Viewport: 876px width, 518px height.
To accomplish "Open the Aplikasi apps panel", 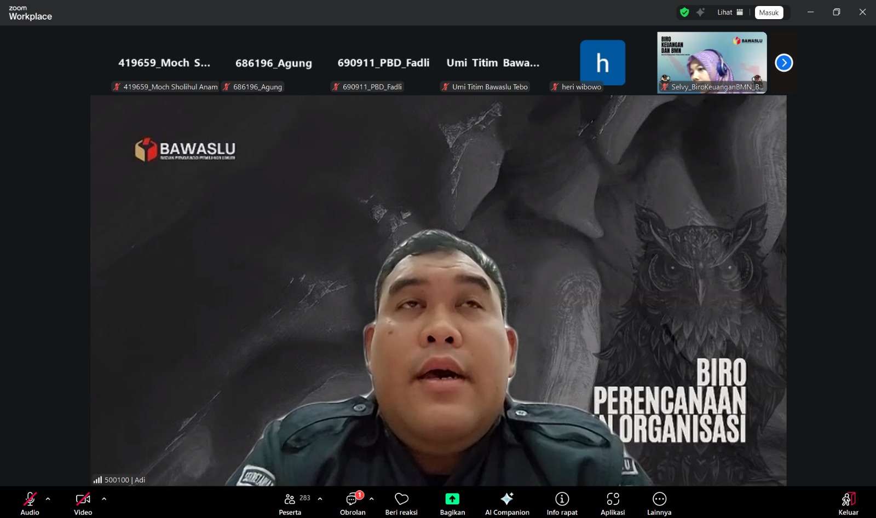I will click(613, 503).
